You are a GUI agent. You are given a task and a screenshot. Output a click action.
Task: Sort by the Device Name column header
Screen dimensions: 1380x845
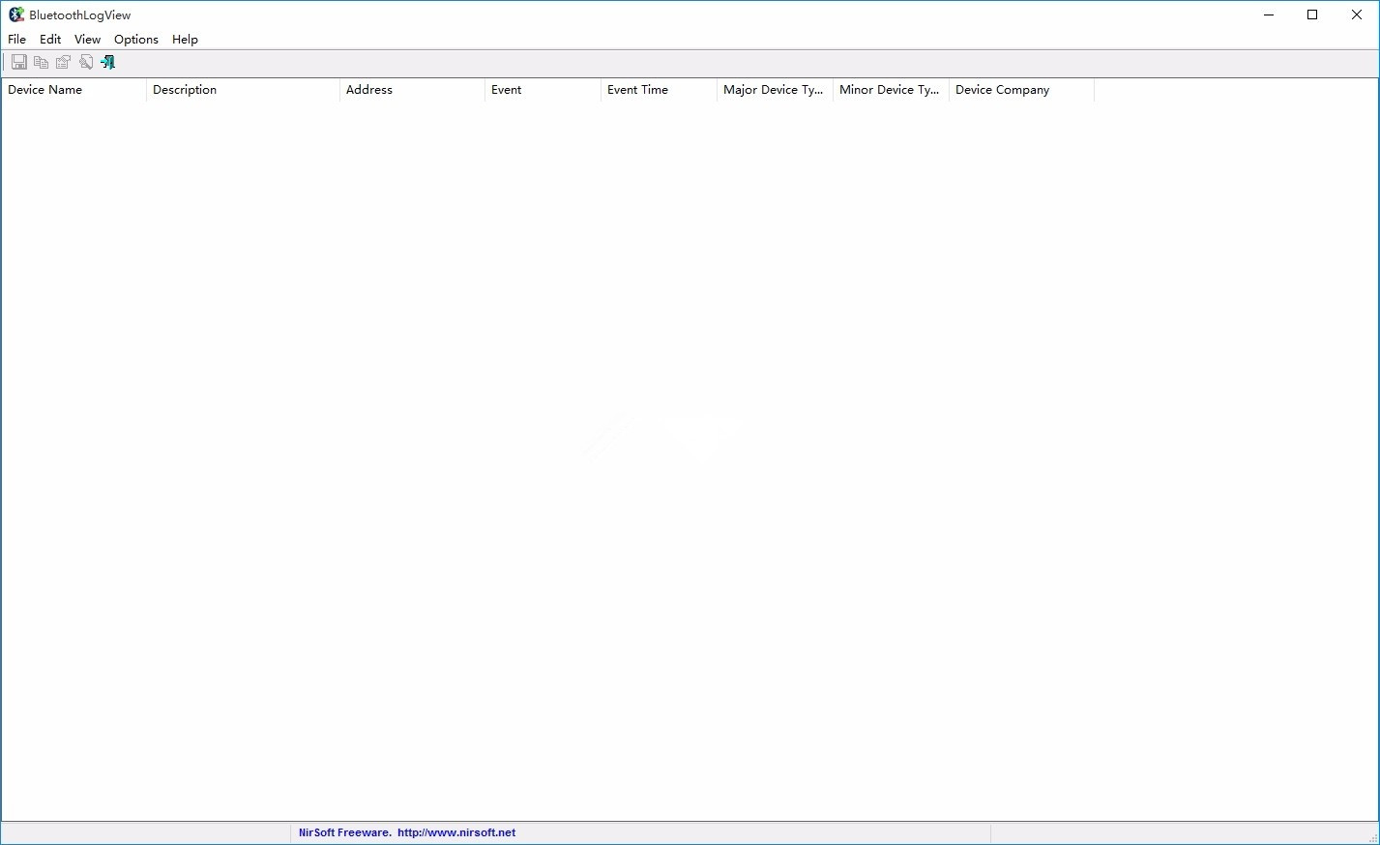point(44,89)
